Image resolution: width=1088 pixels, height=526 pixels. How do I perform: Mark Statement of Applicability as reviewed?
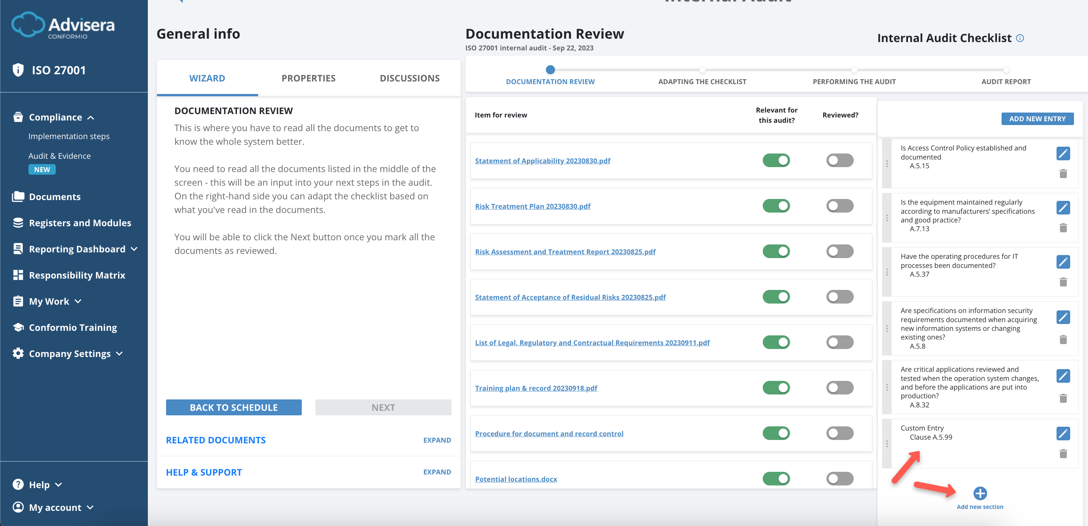click(839, 160)
